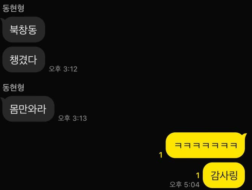Click the 동 character in the 북창동 bubble
Viewport: 252px width, 190px height.
tap(33, 30)
